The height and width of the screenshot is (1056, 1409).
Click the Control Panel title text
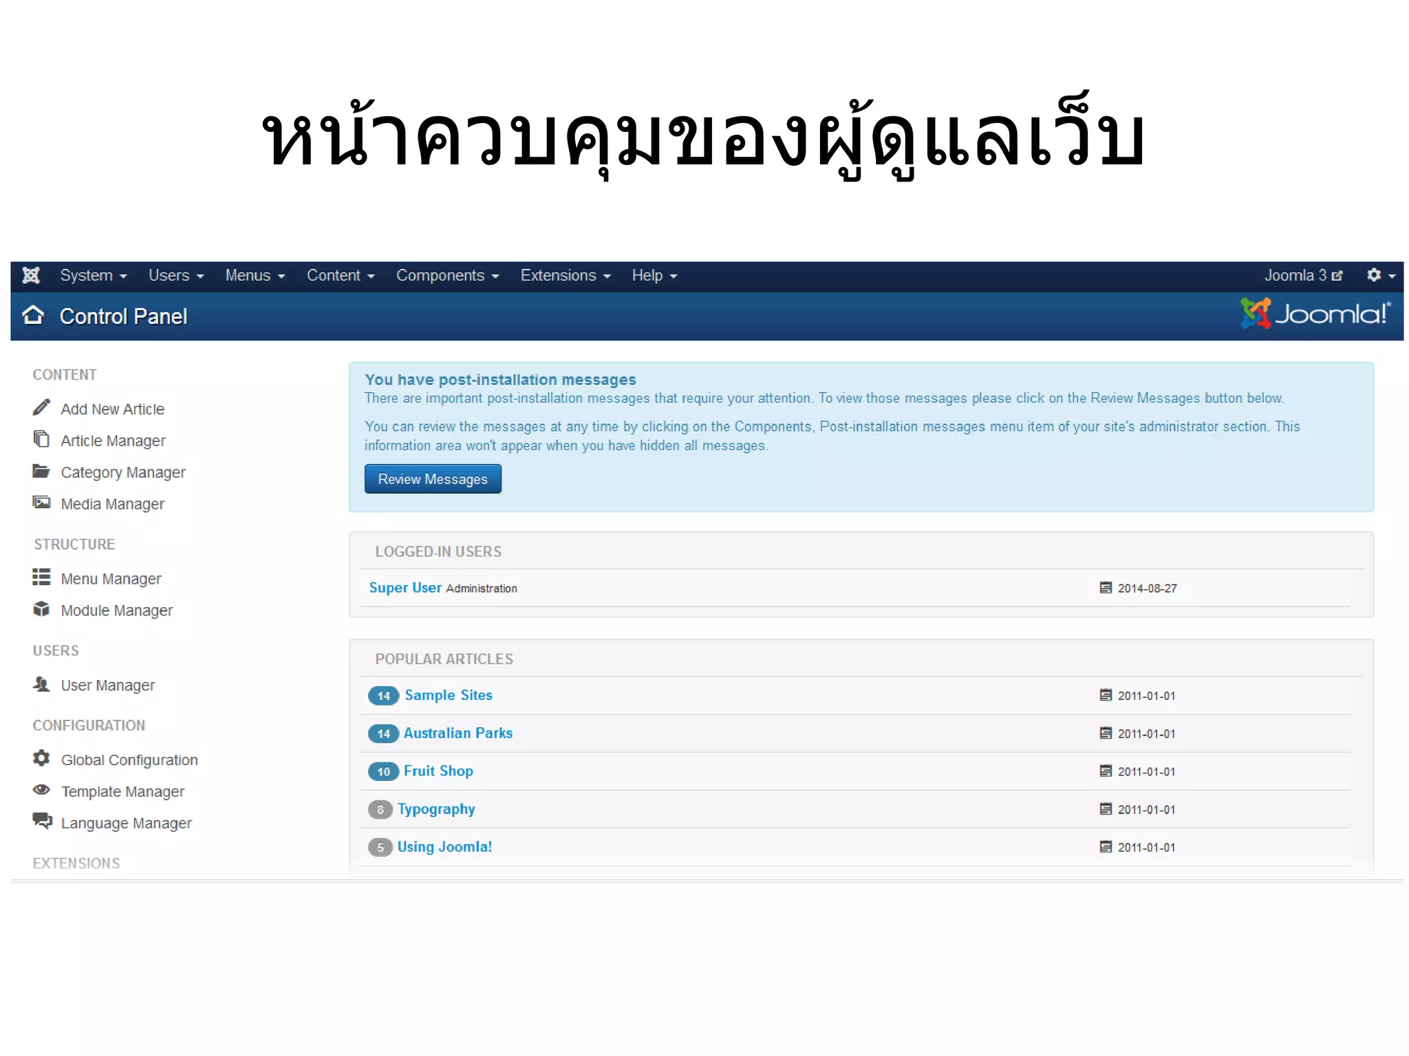point(123,316)
